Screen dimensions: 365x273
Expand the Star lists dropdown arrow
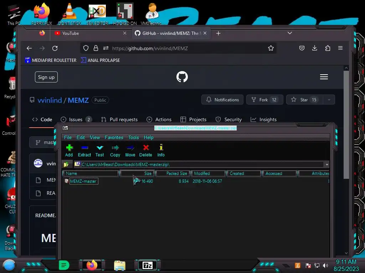click(329, 100)
